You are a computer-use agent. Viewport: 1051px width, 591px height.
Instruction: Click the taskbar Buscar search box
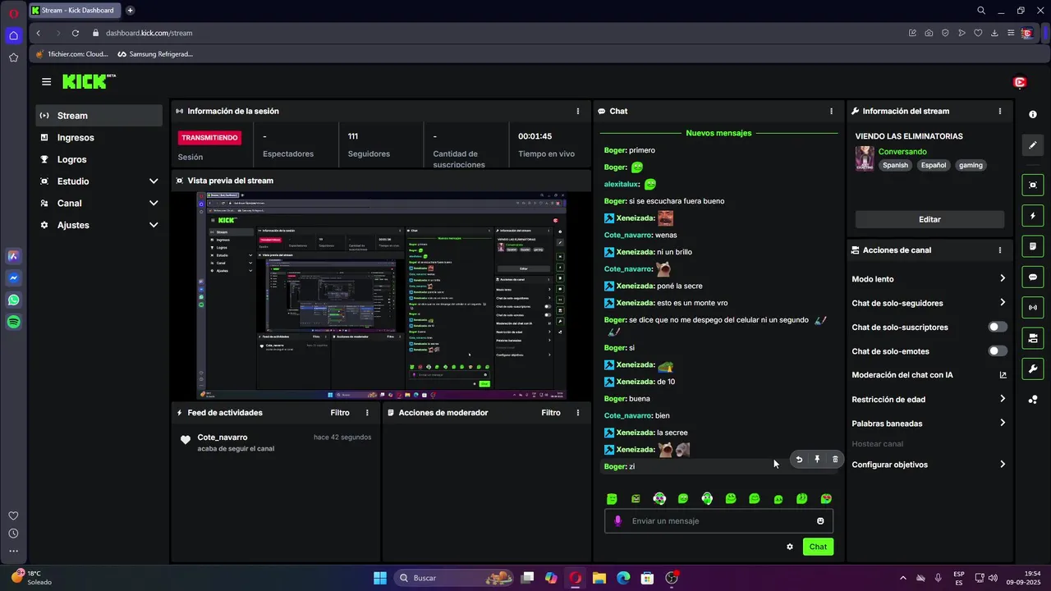tap(455, 578)
